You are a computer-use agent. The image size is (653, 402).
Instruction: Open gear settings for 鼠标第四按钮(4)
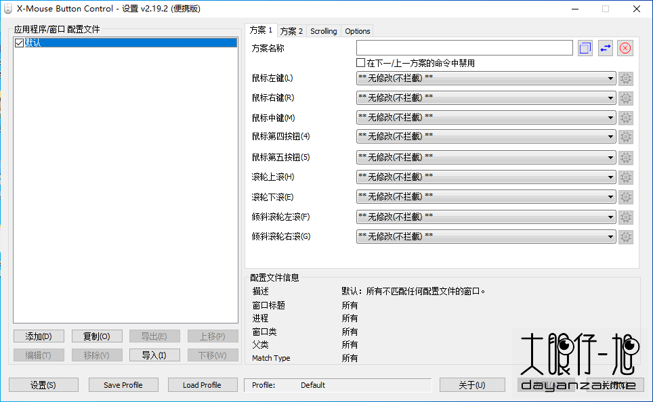[625, 137]
